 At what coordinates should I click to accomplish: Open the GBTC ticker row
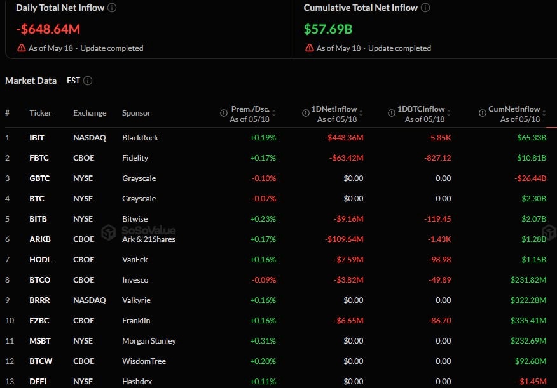click(x=40, y=178)
